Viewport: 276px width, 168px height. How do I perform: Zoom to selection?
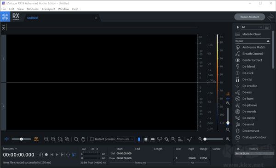click(x=60, y=139)
